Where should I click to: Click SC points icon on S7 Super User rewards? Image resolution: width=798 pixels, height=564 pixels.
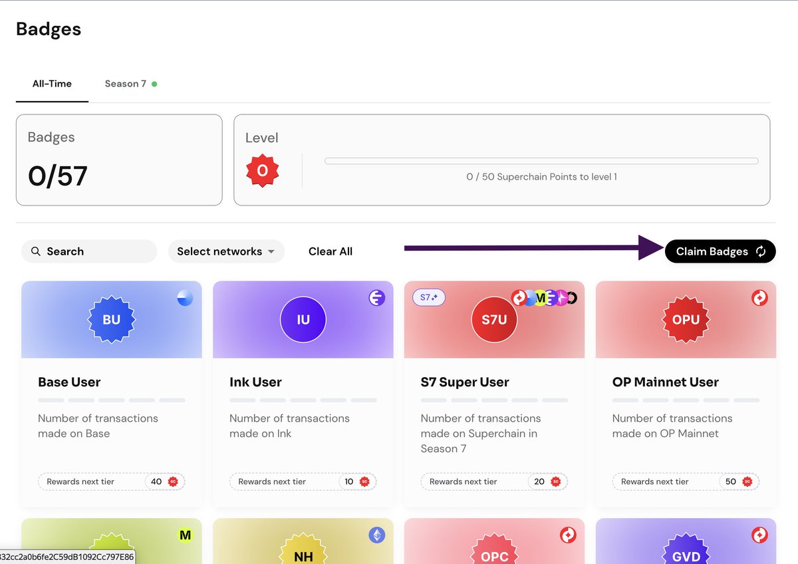click(x=556, y=482)
